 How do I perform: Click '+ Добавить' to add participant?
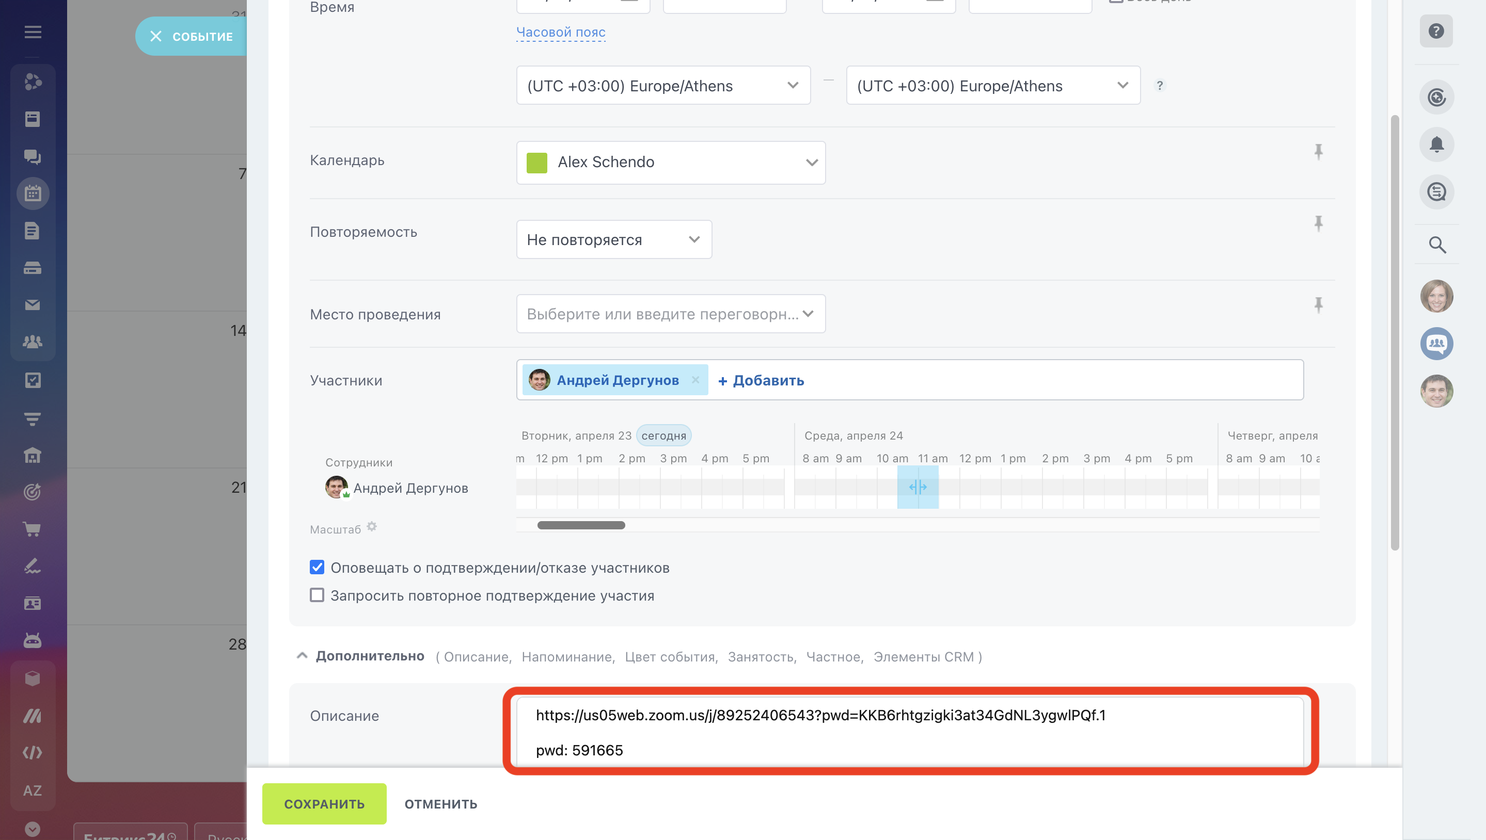tap(761, 380)
